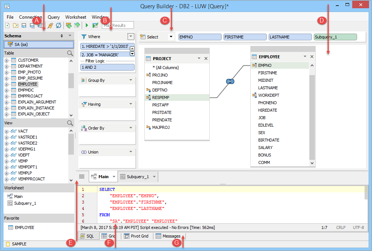Image resolution: width=372 pixels, height=251 pixels.
Task: Expand the EMPPROJACT table node
Action: (6, 96)
